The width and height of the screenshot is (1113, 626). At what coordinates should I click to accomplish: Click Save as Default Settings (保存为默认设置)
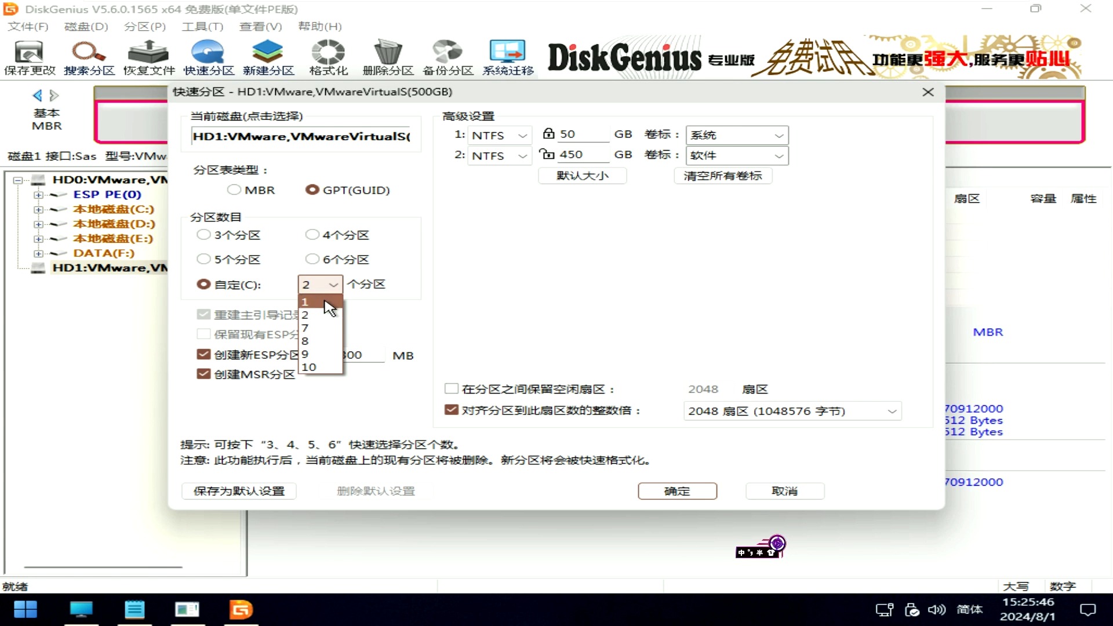239,491
